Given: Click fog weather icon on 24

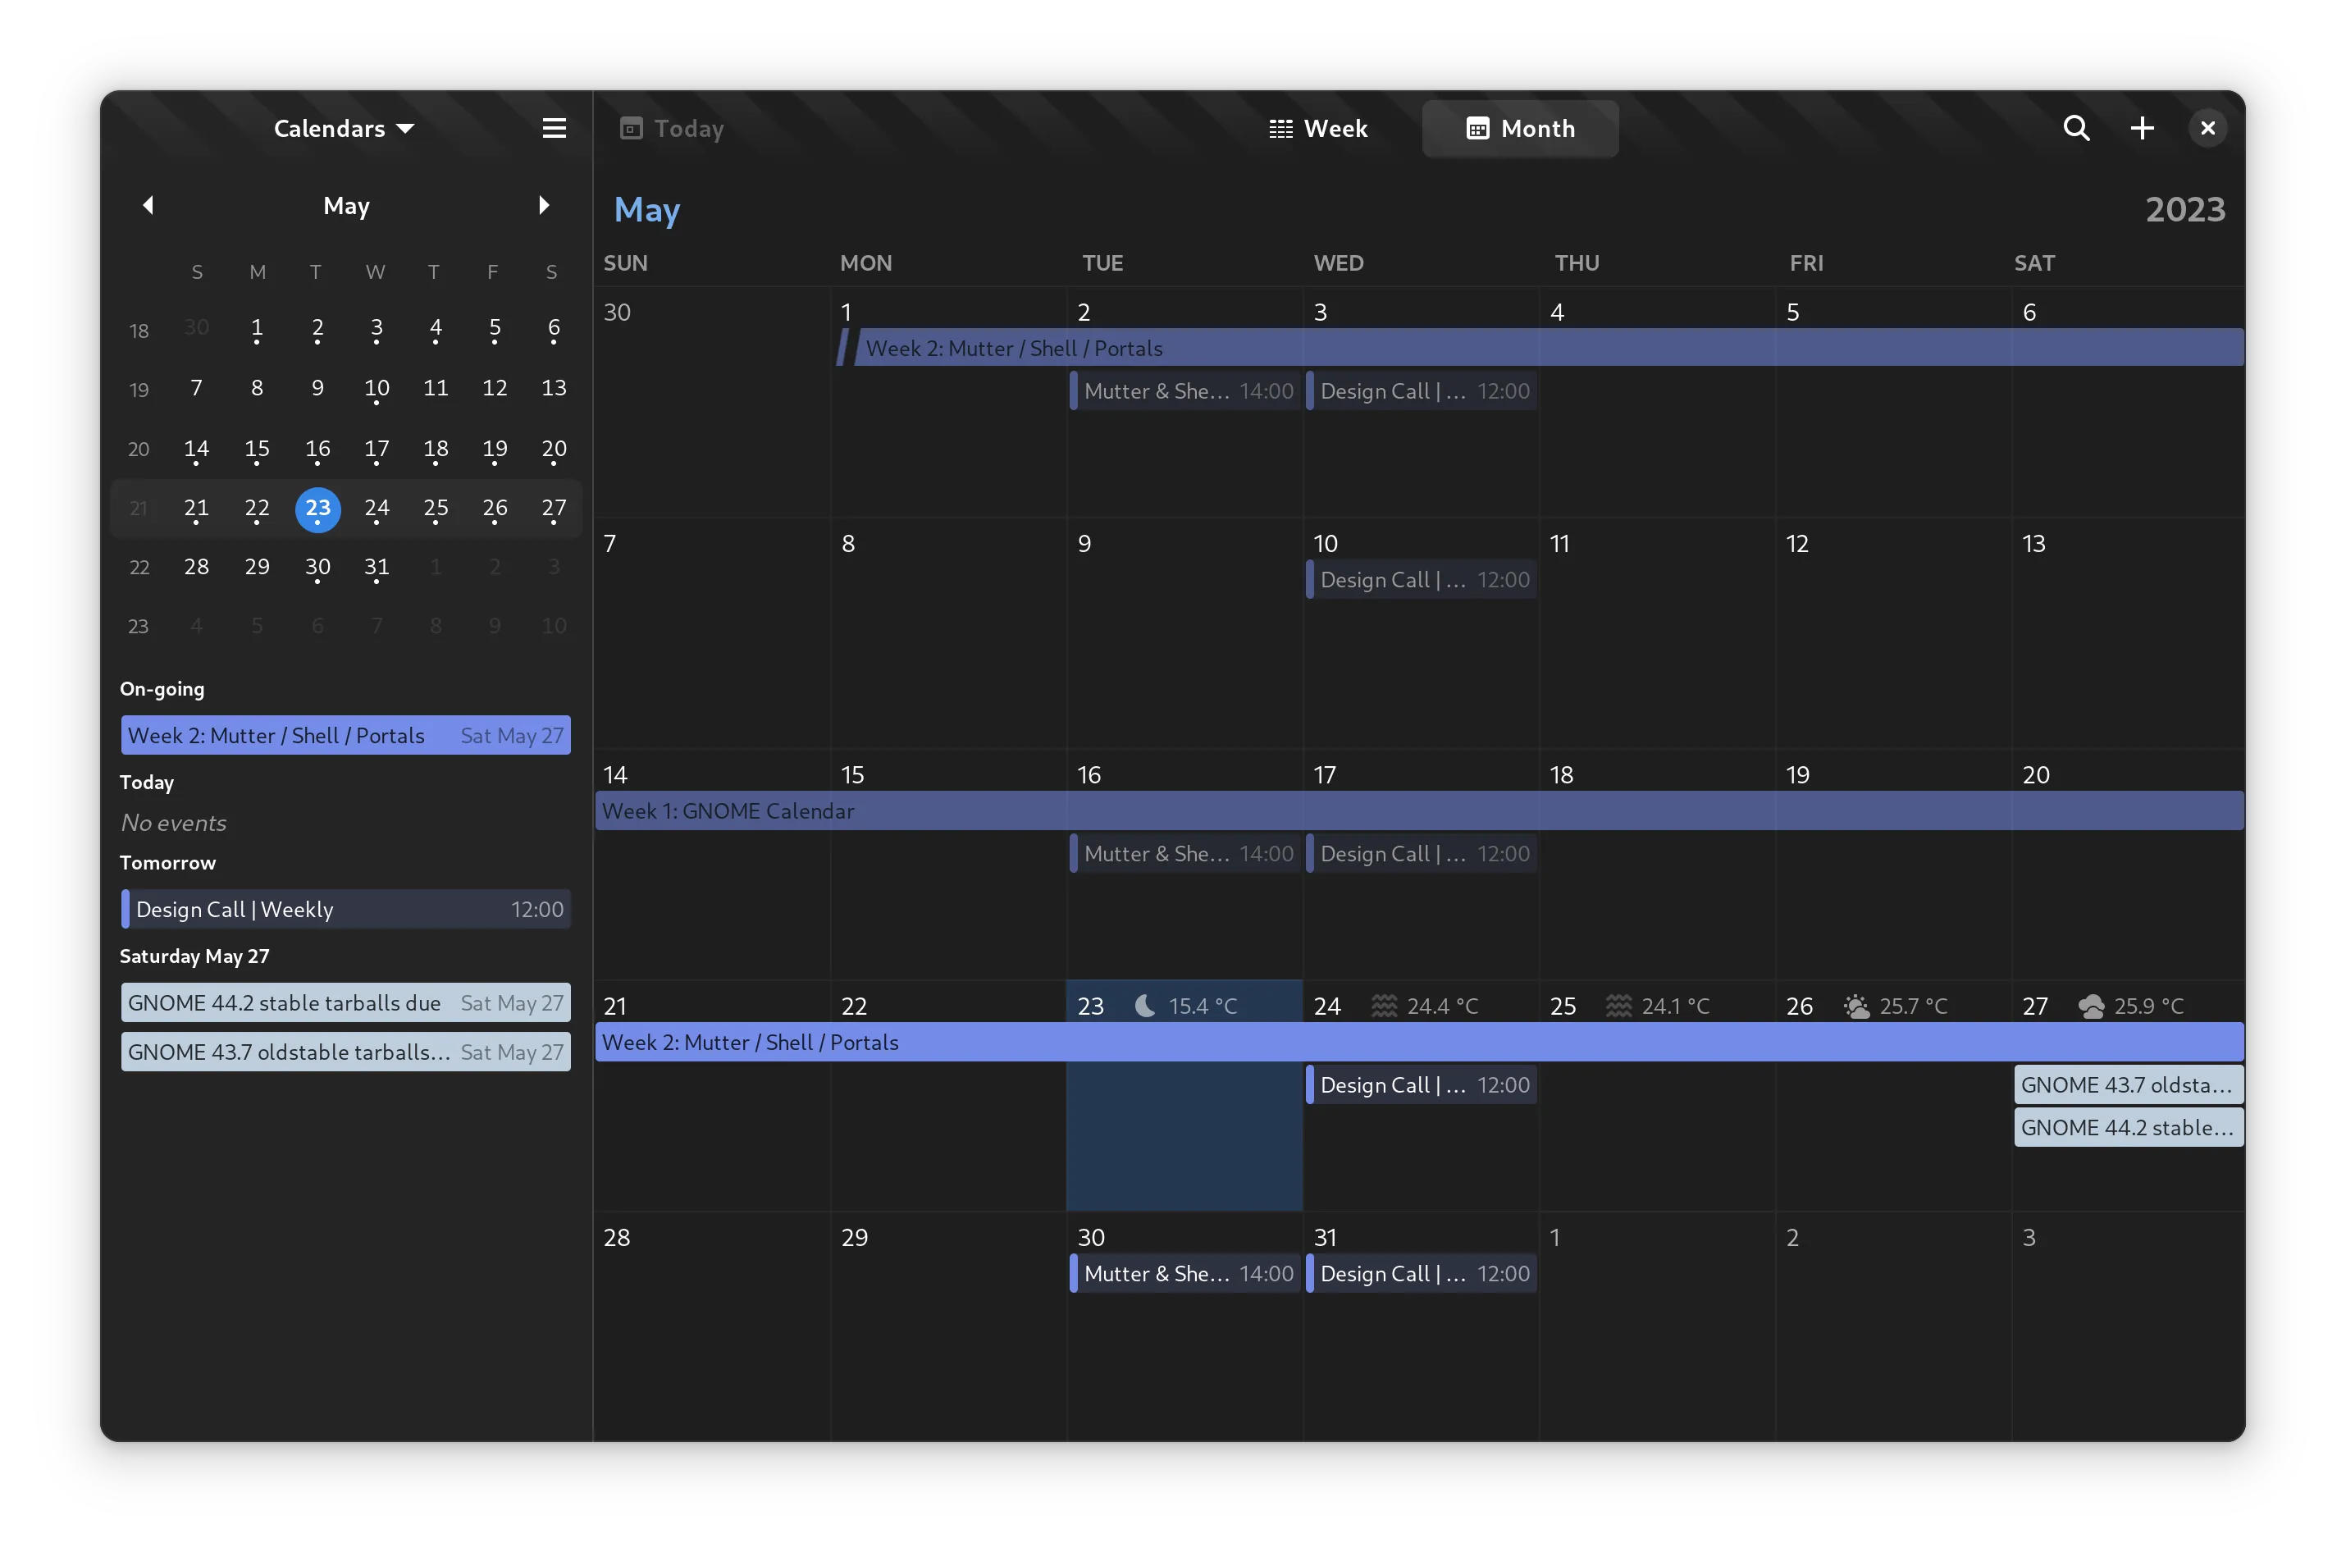Looking at the screenshot, I should tap(1383, 1006).
